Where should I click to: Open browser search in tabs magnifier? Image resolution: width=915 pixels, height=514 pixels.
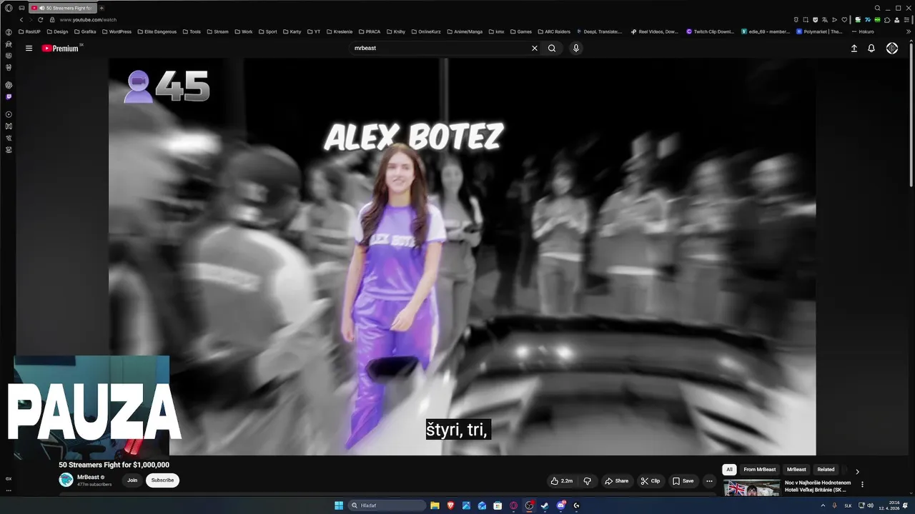point(878,8)
